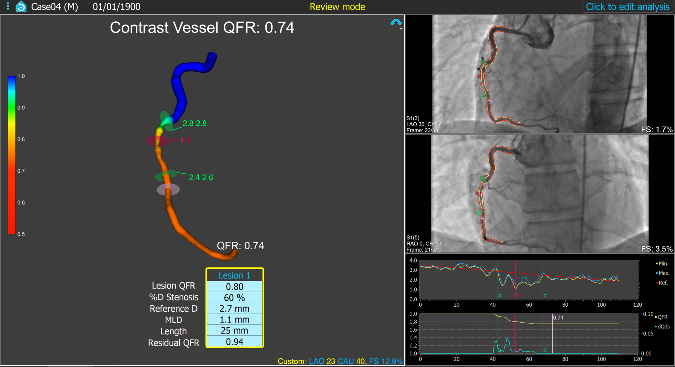Click the red 1.1 MLD marker disc
Viewport: 675px width, 367px height.
(x=157, y=141)
